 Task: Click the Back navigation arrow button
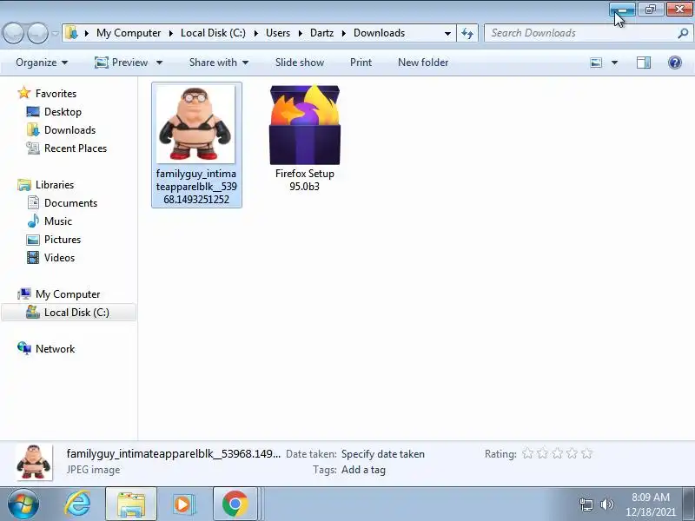[13, 33]
